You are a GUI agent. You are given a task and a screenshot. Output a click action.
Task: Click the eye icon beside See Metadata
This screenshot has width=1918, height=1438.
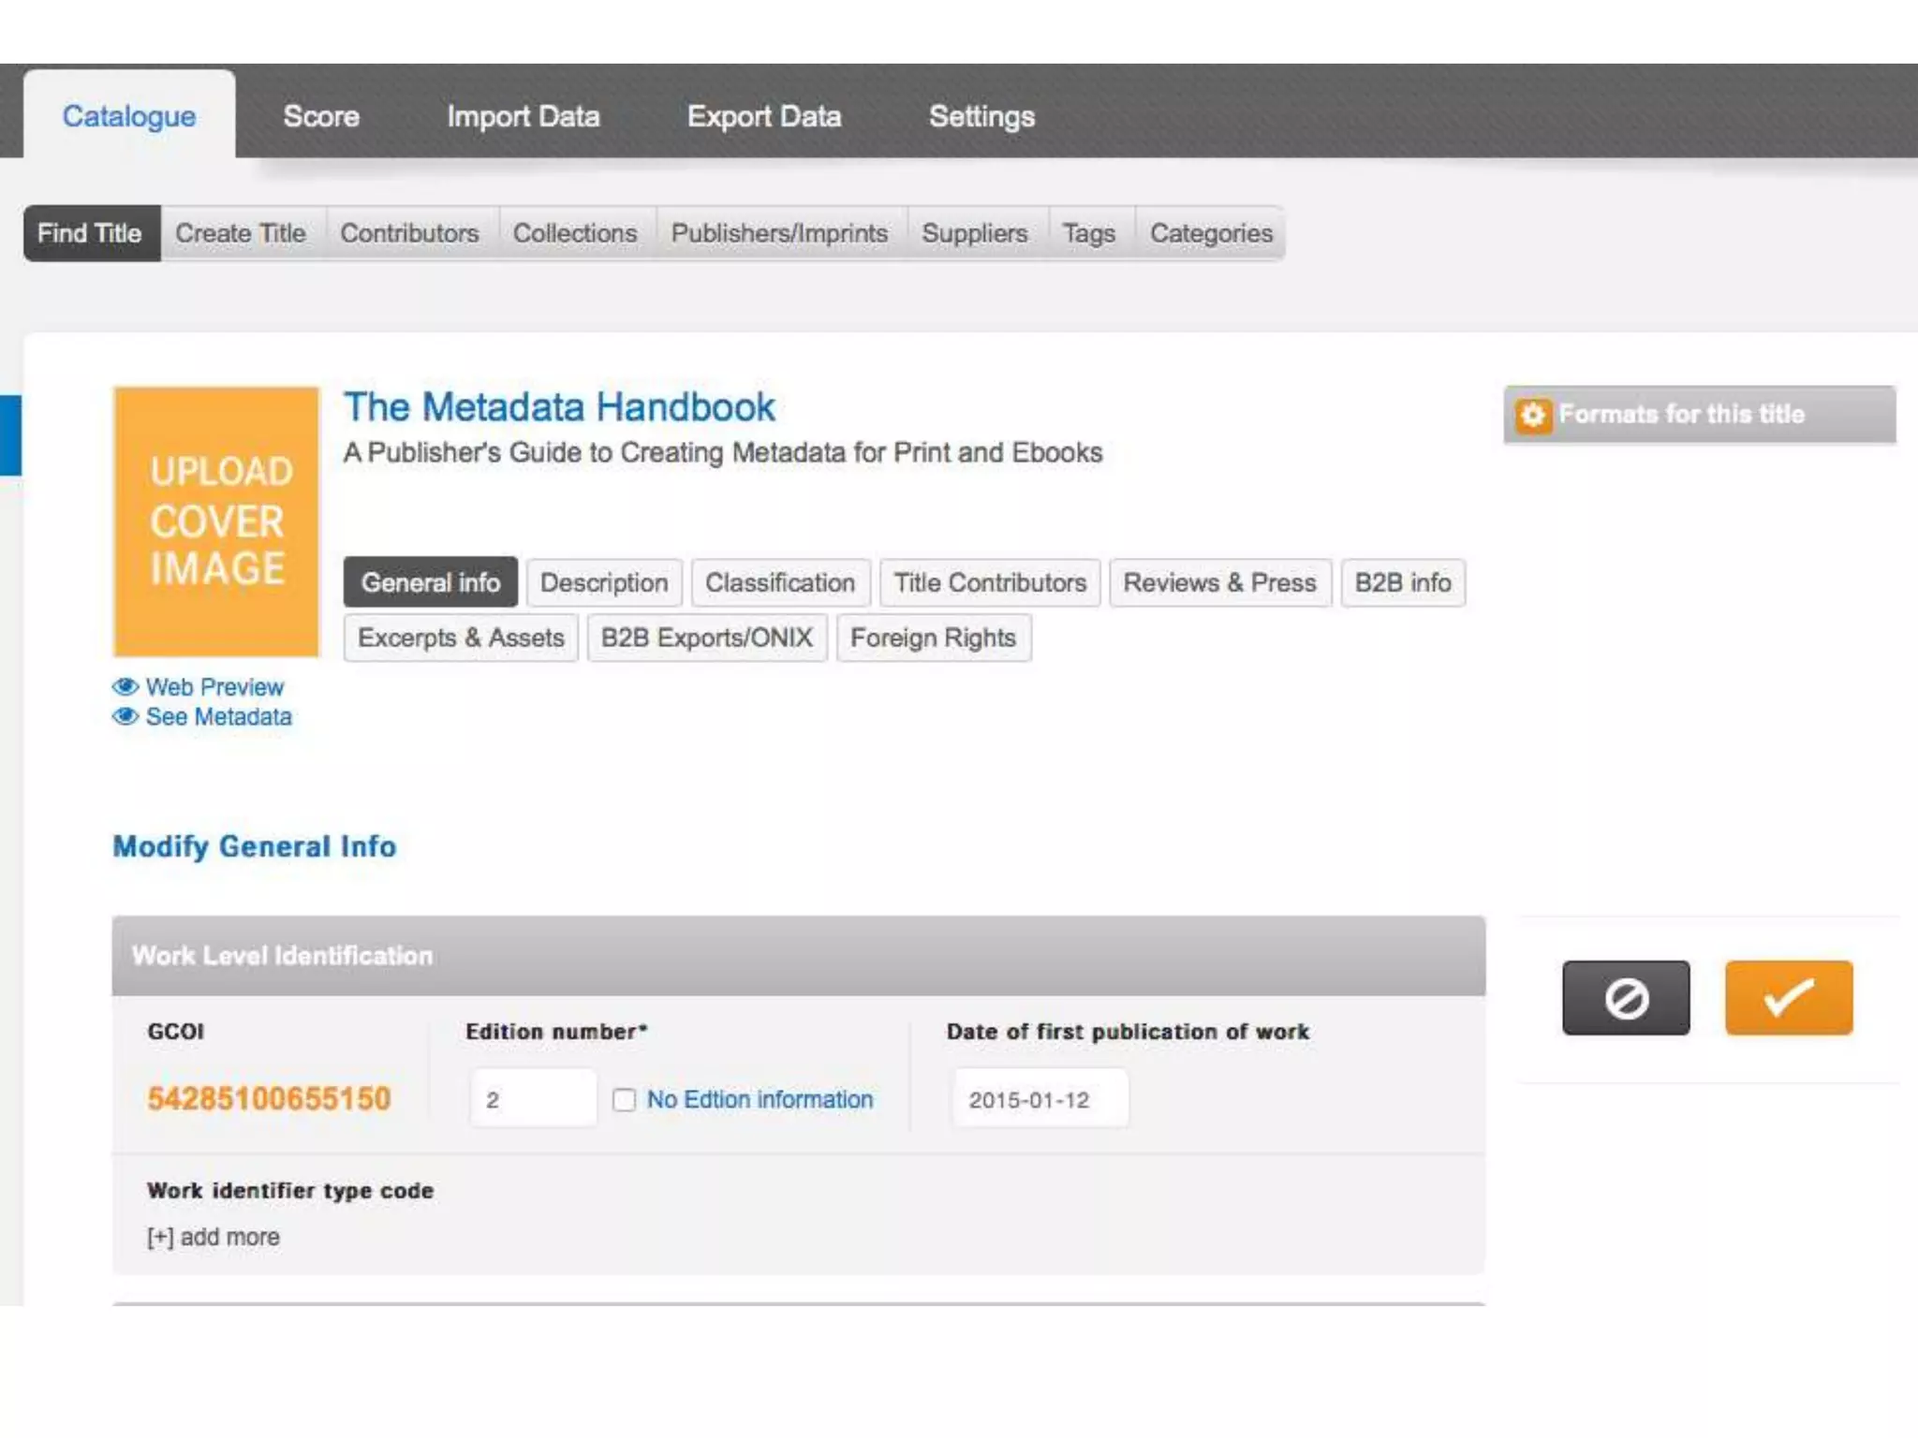pos(125,716)
